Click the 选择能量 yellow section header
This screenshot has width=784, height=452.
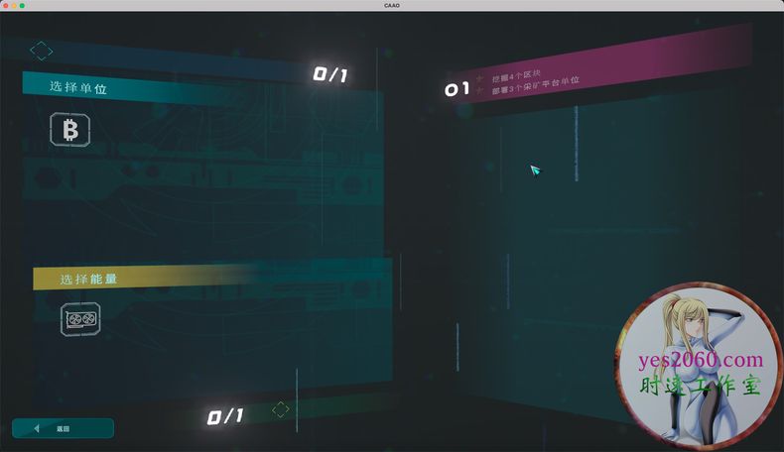(88, 280)
